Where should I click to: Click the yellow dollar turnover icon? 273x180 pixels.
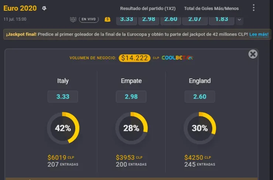[x=108, y=19]
